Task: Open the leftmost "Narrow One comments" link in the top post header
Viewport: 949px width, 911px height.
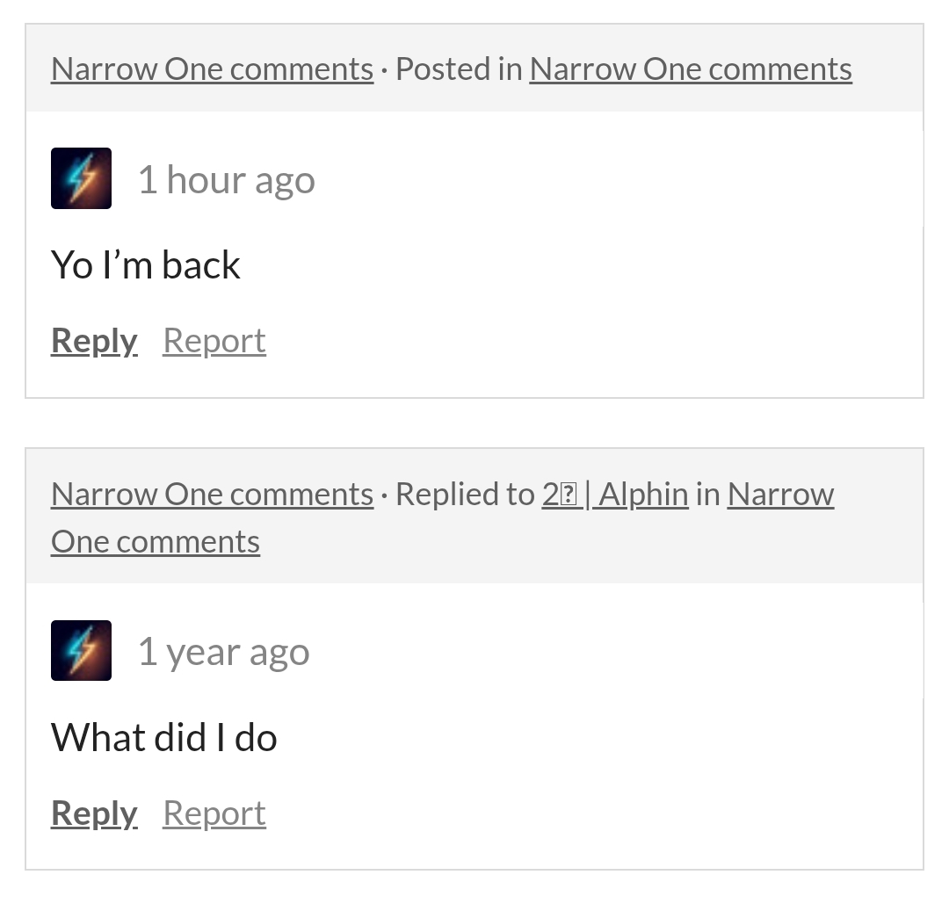Action: pyautogui.click(x=212, y=69)
